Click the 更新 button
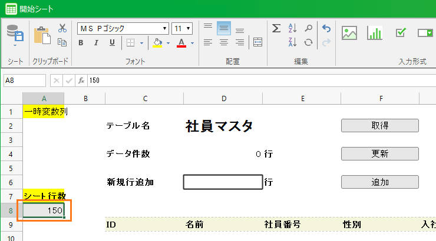The image size is (436, 241). pyautogui.click(x=380, y=153)
